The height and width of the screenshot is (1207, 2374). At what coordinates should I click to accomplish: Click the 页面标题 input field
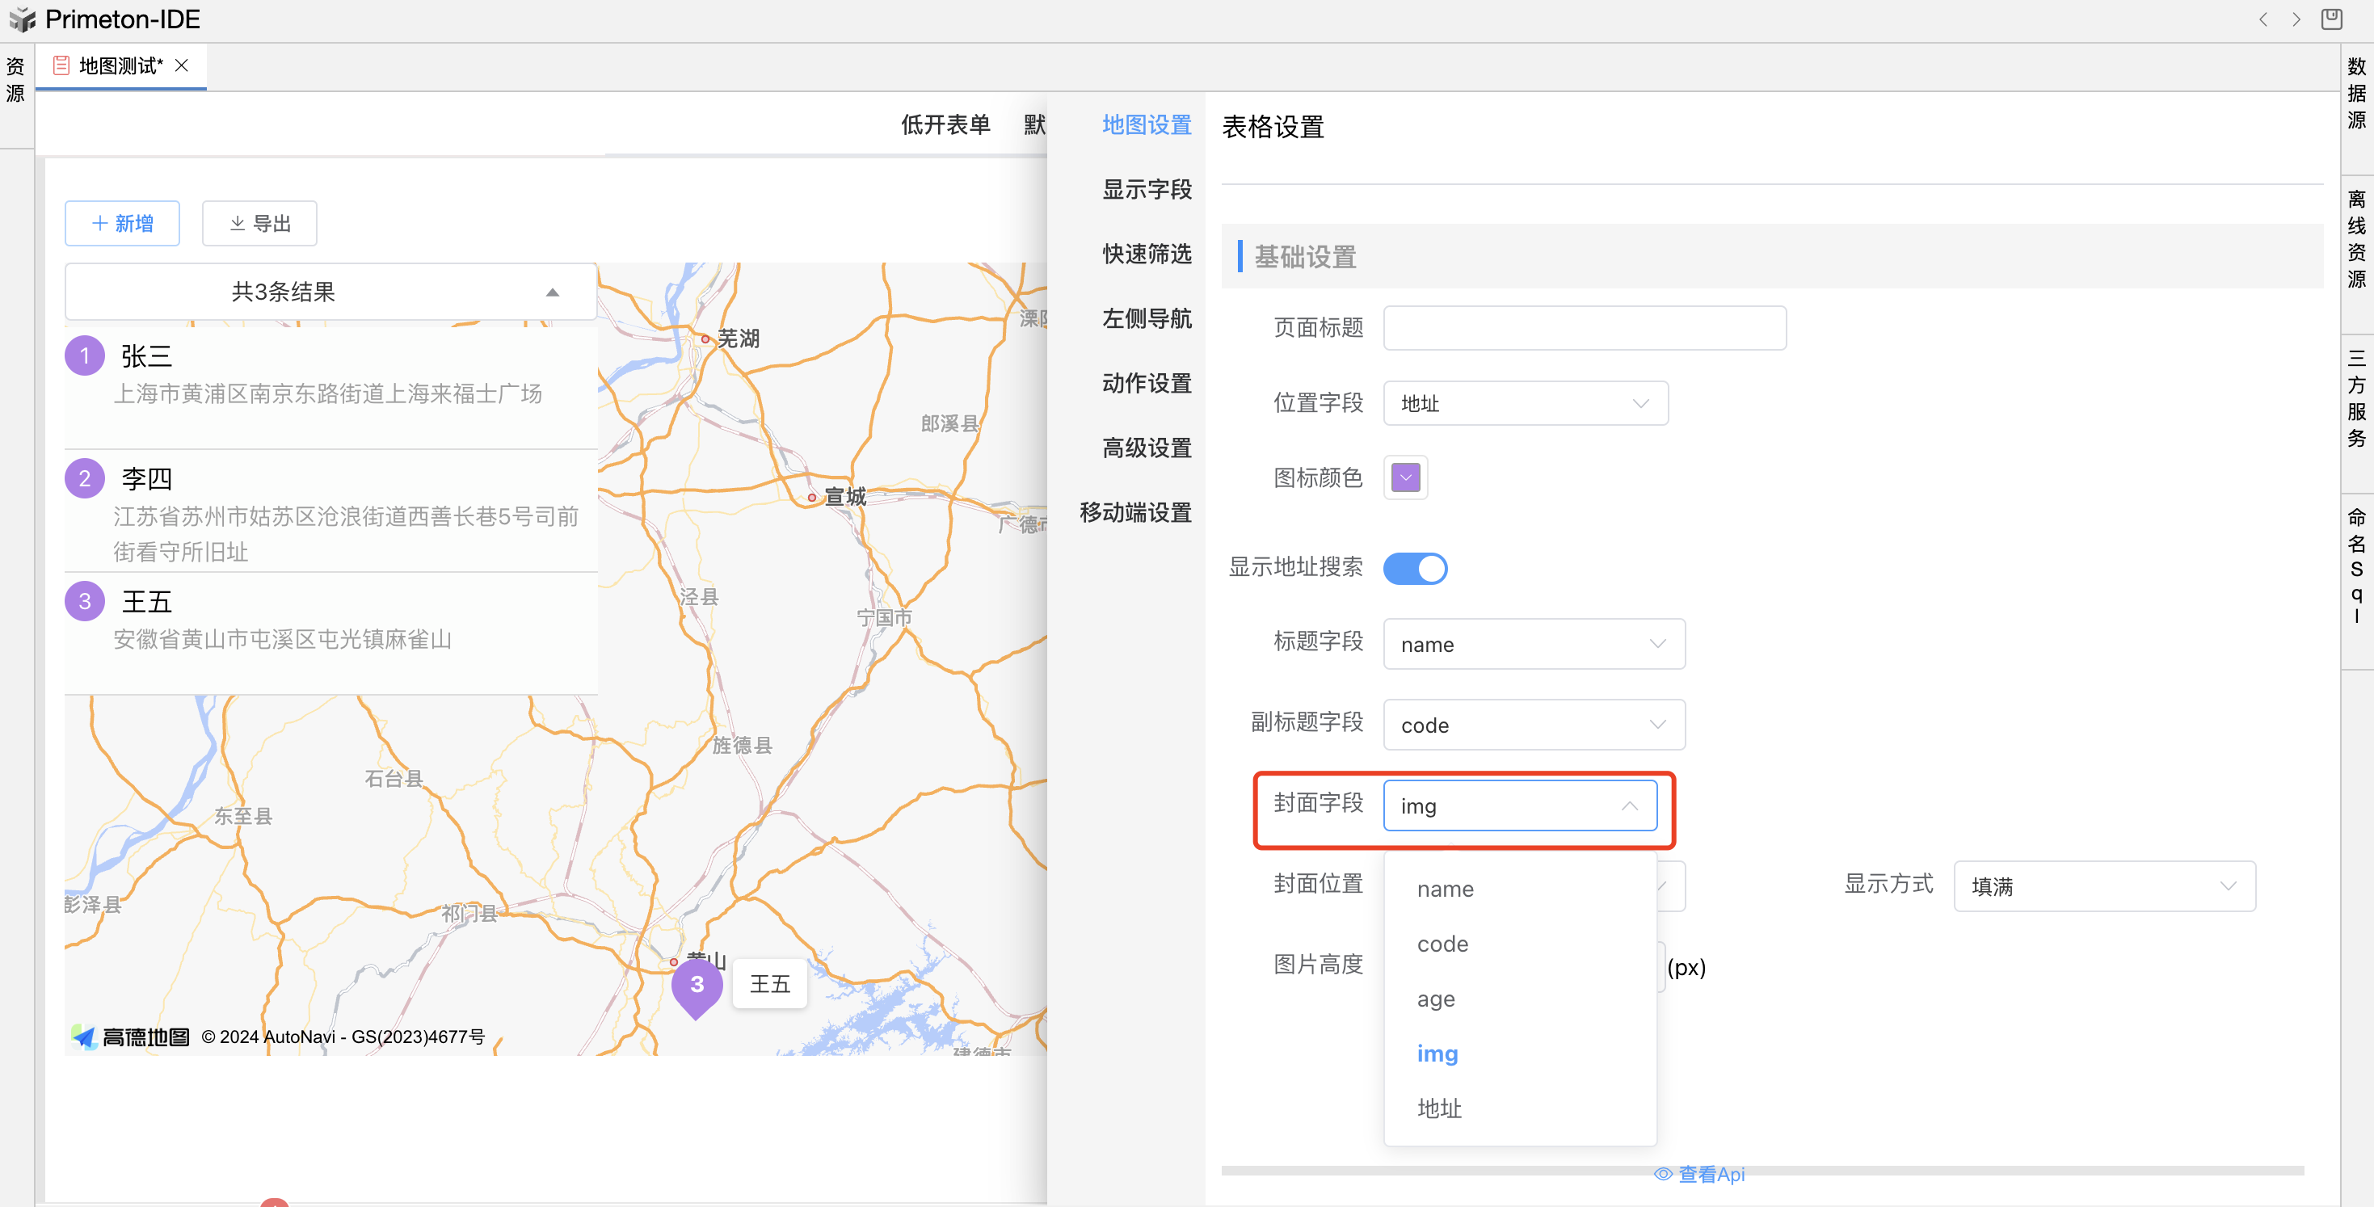1585,328
